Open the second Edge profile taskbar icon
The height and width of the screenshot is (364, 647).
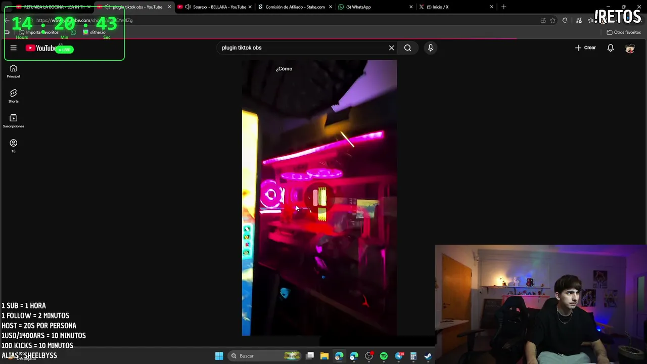pos(354,356)
